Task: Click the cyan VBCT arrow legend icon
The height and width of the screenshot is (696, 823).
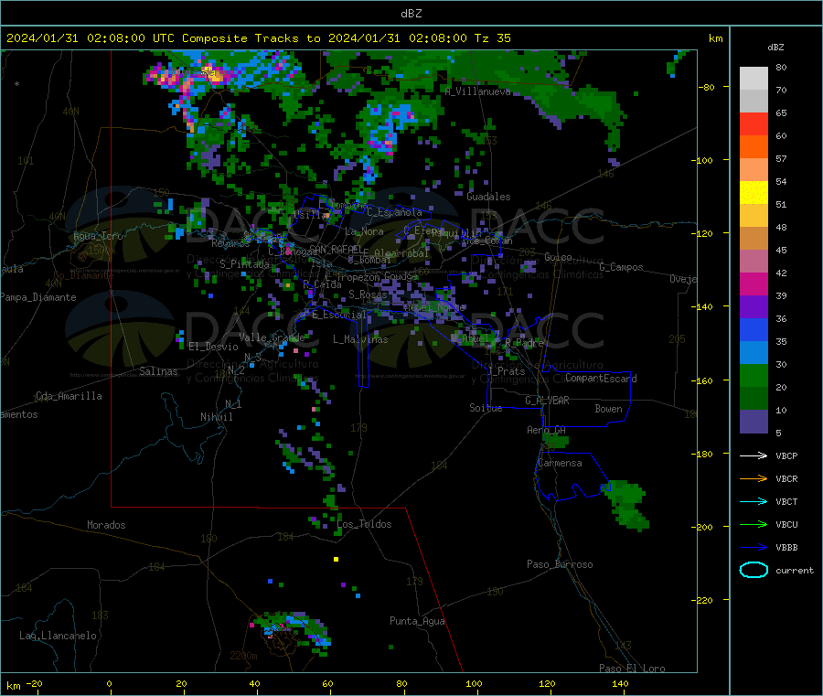Action: pos(754,501)
